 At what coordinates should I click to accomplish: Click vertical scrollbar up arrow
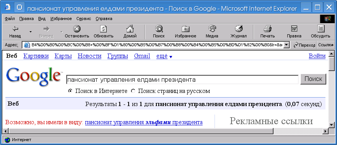pyautogui.click(x=332, y=53)
